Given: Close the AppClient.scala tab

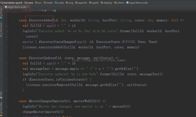Looking at the screenshot, I should pos(28,7).
